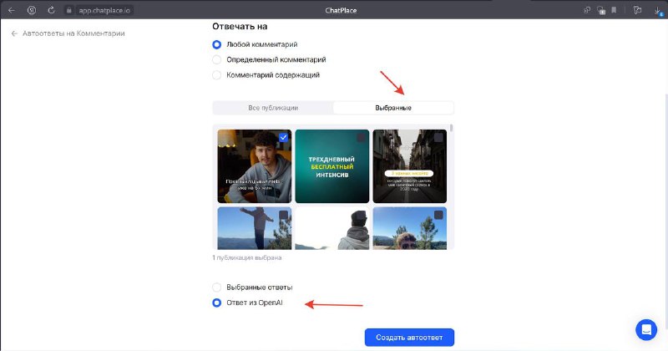This screenshot has width=668, height=351.
Task: Click the lock icon next to the address
Action: click(x=68, y=10)
